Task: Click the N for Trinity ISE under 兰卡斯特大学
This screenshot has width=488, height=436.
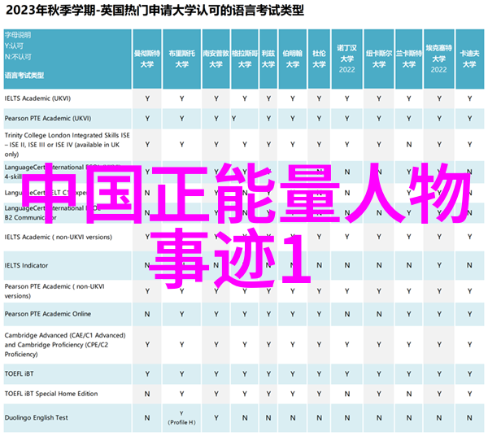Action: tap(408, 145)
